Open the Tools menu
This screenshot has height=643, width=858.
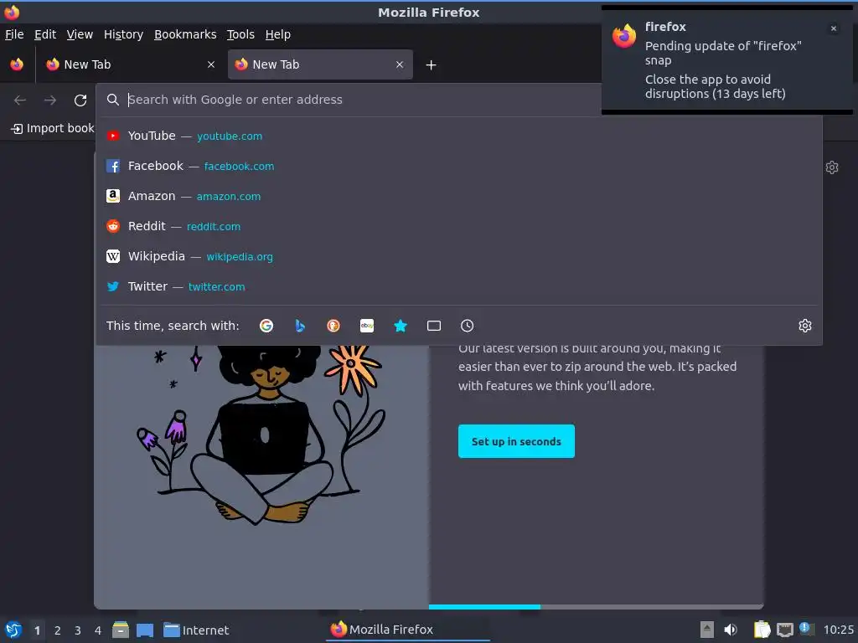(x=240, y=34)
